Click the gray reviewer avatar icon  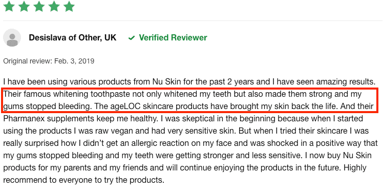[x=12, y=38]
